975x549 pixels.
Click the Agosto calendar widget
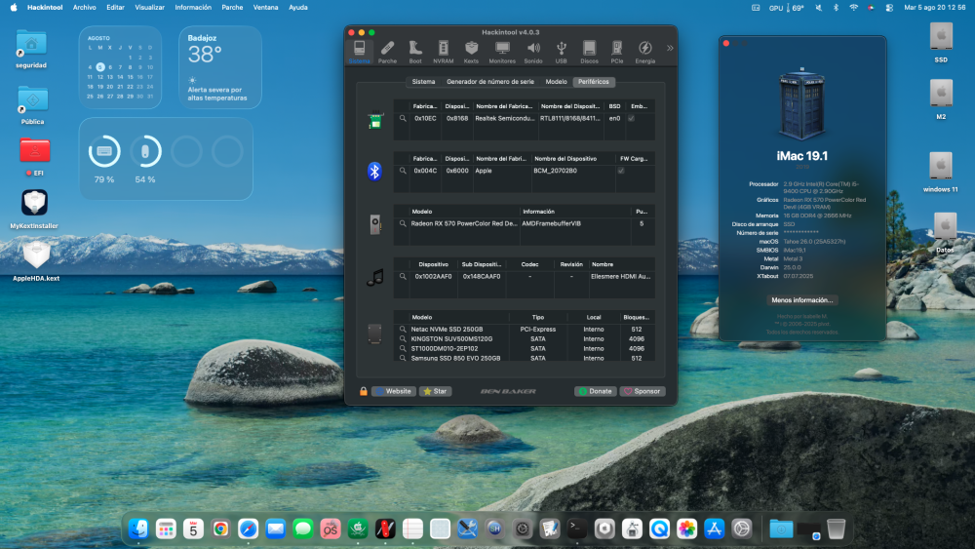click(x=120, y=67)
